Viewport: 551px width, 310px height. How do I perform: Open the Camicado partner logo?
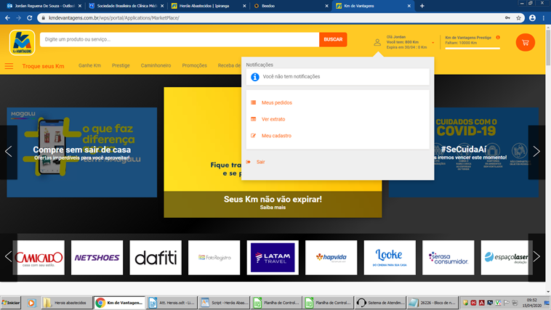click(39, 258)
